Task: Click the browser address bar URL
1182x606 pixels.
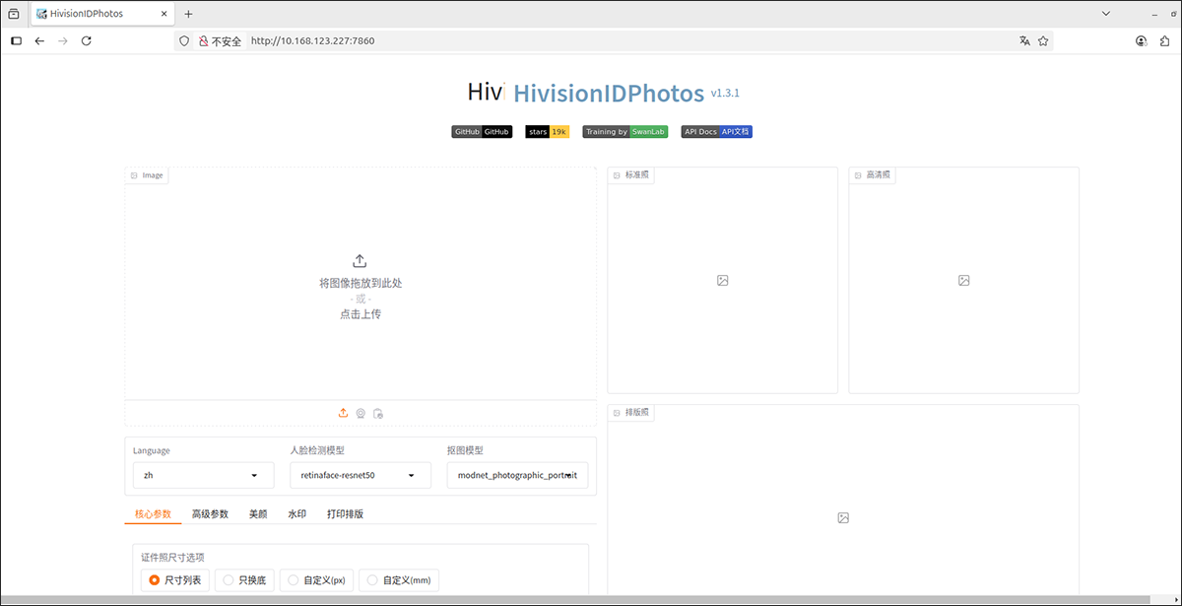Action: (313, 41)
